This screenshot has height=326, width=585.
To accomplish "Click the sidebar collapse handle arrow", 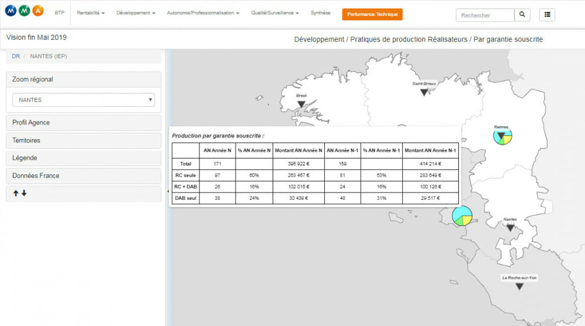I will pyautogui.click(x=168, y=191).
